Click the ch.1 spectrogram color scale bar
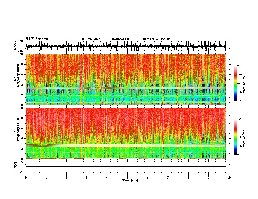Viewport: 258px width, 199px height. [x=236, y=83]
